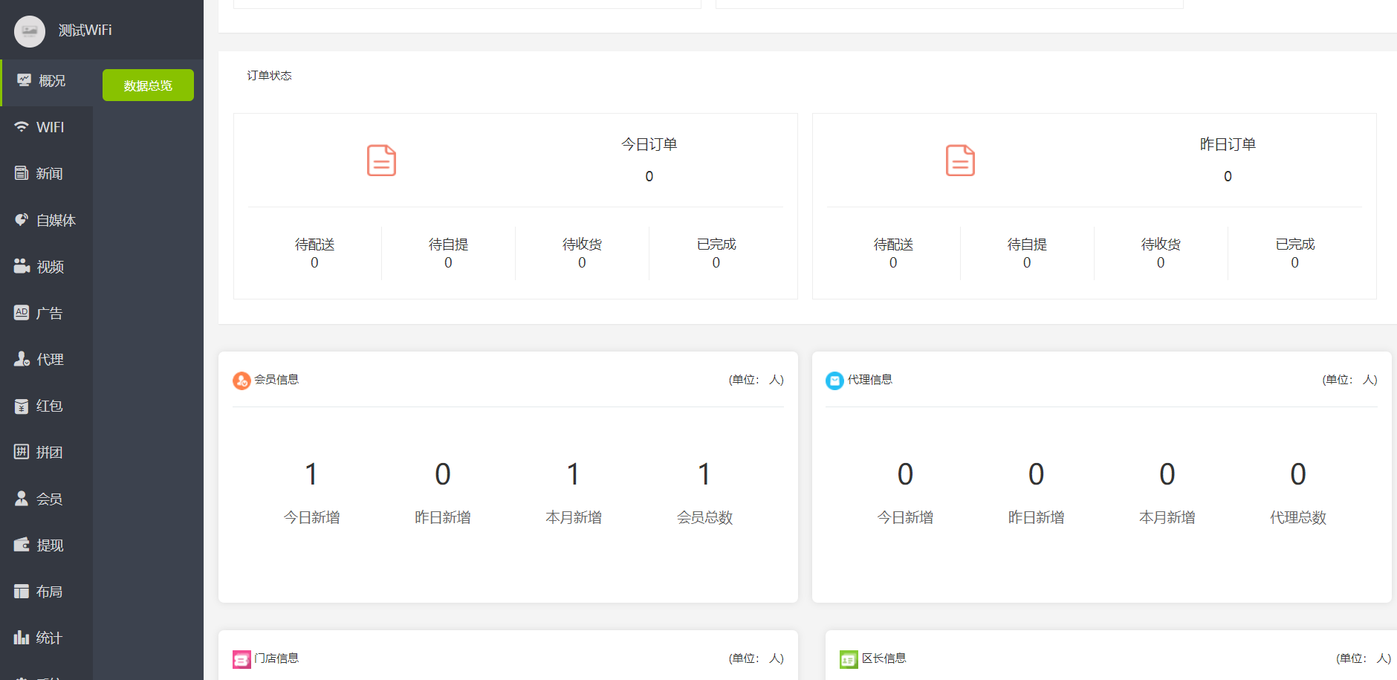The width and height of the screenshot is (1397, 680).
Task: Click the 昨日订单 heading
Action: click(x=1228, y=144)
